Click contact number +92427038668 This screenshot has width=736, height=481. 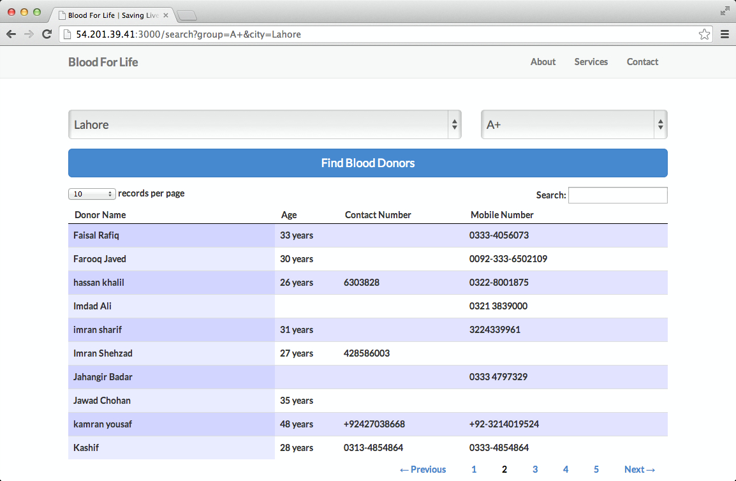point(374,424)
